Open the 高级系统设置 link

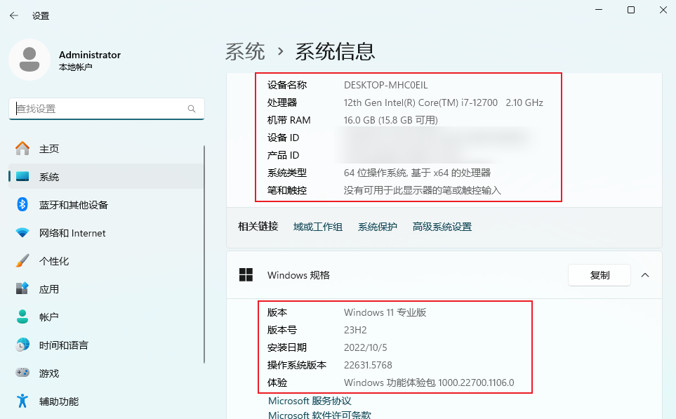442,227
